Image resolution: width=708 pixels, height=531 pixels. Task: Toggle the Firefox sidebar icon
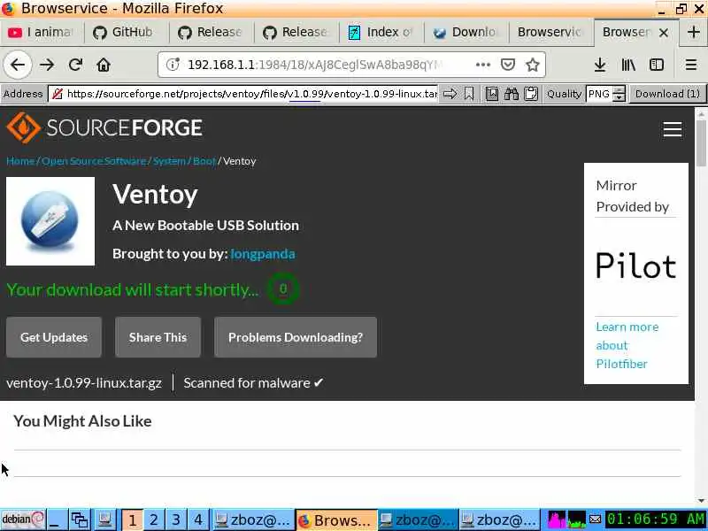pos(657,65)
